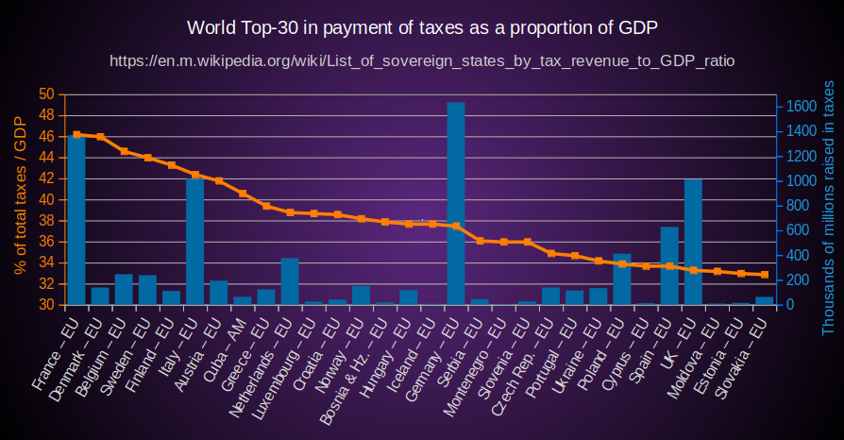Select the orange data point for Germany

[x=456, y=227]
